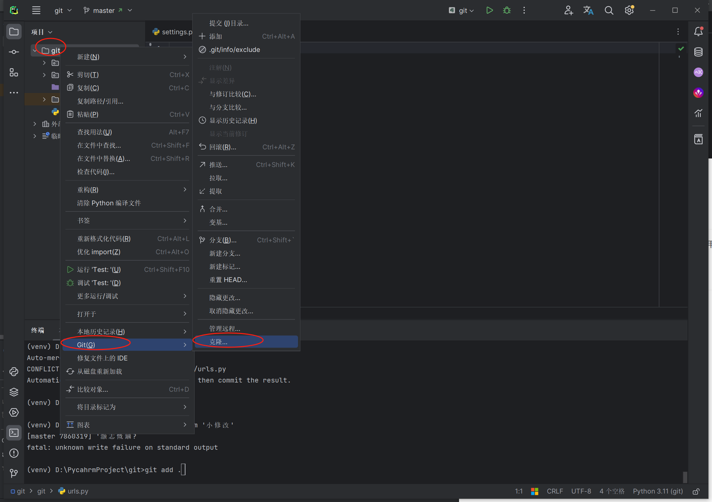Open Notifications bell icon

(698, 32)
